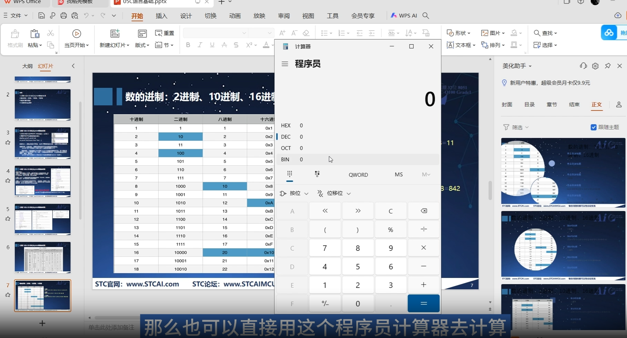Click the cut scissors icon
The height and width of the screenshot is (338, 627).
tap(51, 33)
